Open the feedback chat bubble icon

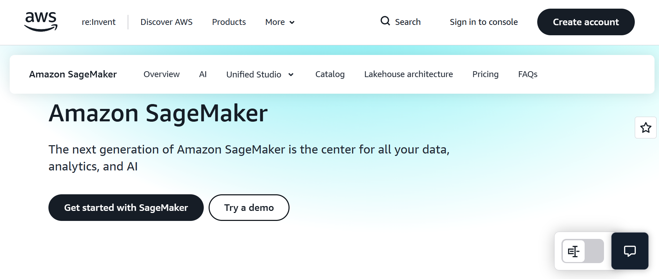click(x=629, y=251)
